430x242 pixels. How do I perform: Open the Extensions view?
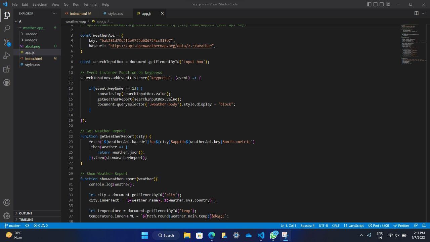[x=7, y=69]
